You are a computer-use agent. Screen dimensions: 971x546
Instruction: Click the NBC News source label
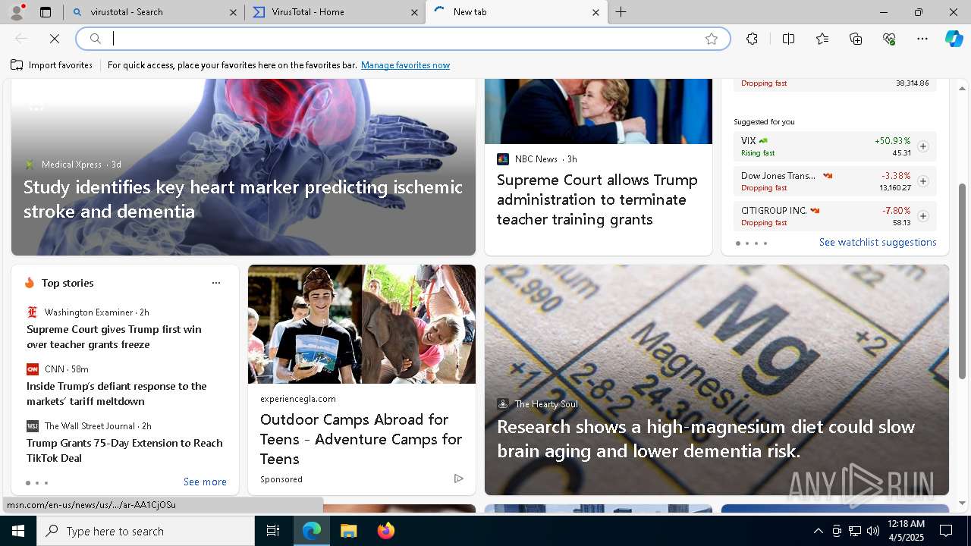[536, 159]
